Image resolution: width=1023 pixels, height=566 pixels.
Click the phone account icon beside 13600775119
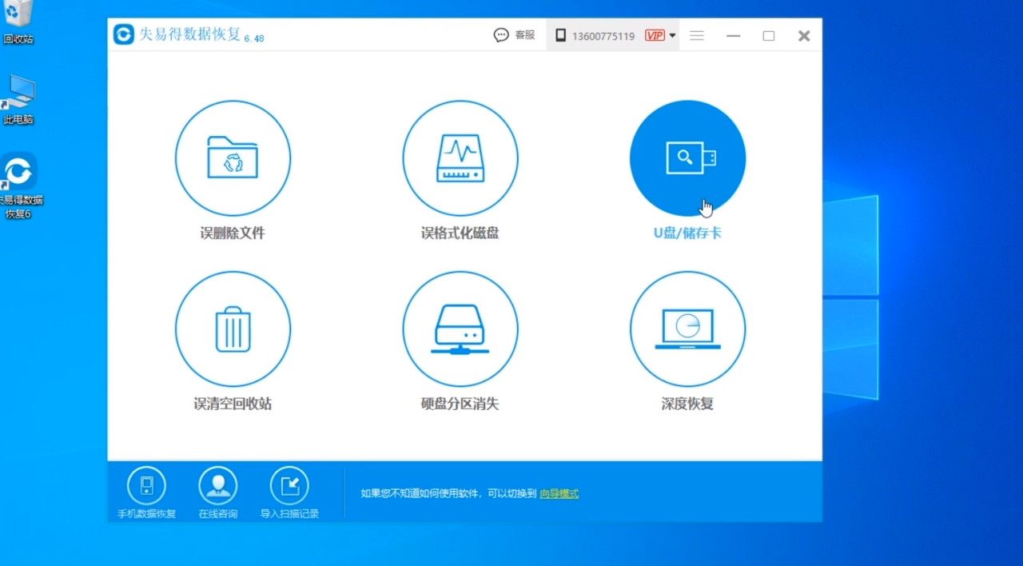(560, 35)
